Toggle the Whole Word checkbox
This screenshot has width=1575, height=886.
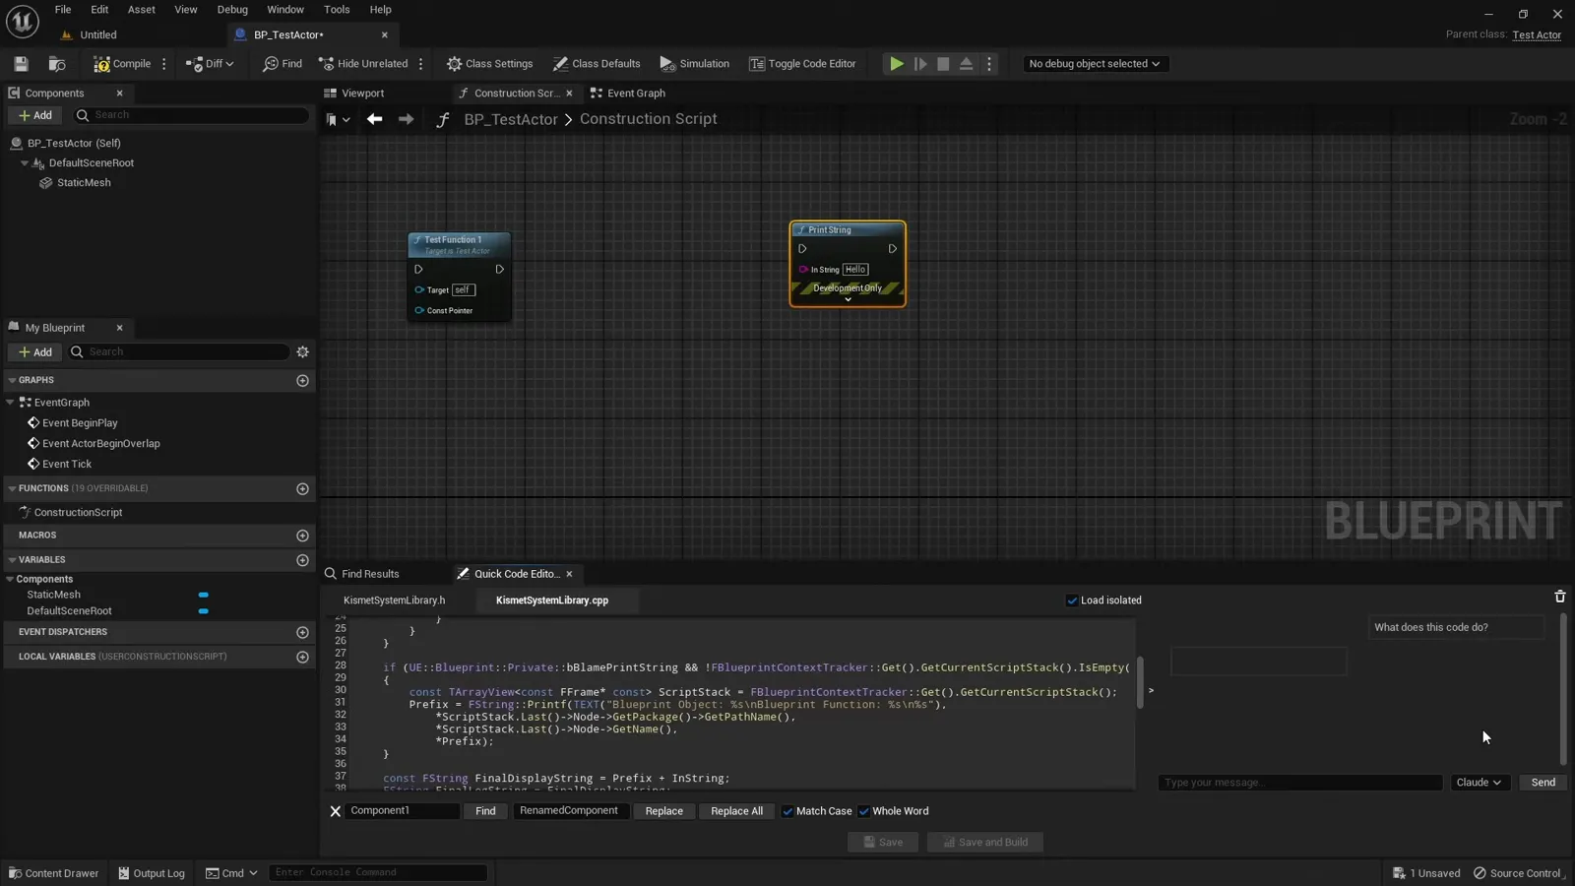863,812
